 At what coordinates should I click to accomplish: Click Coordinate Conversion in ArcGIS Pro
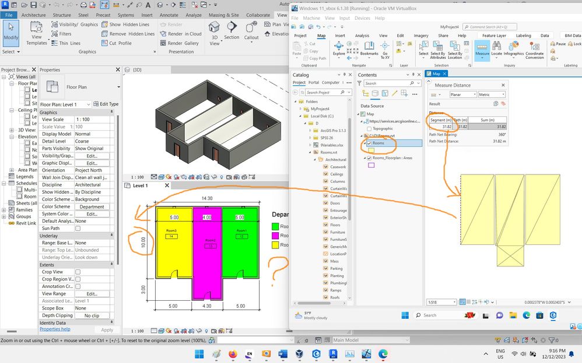(x=535, y=50)
